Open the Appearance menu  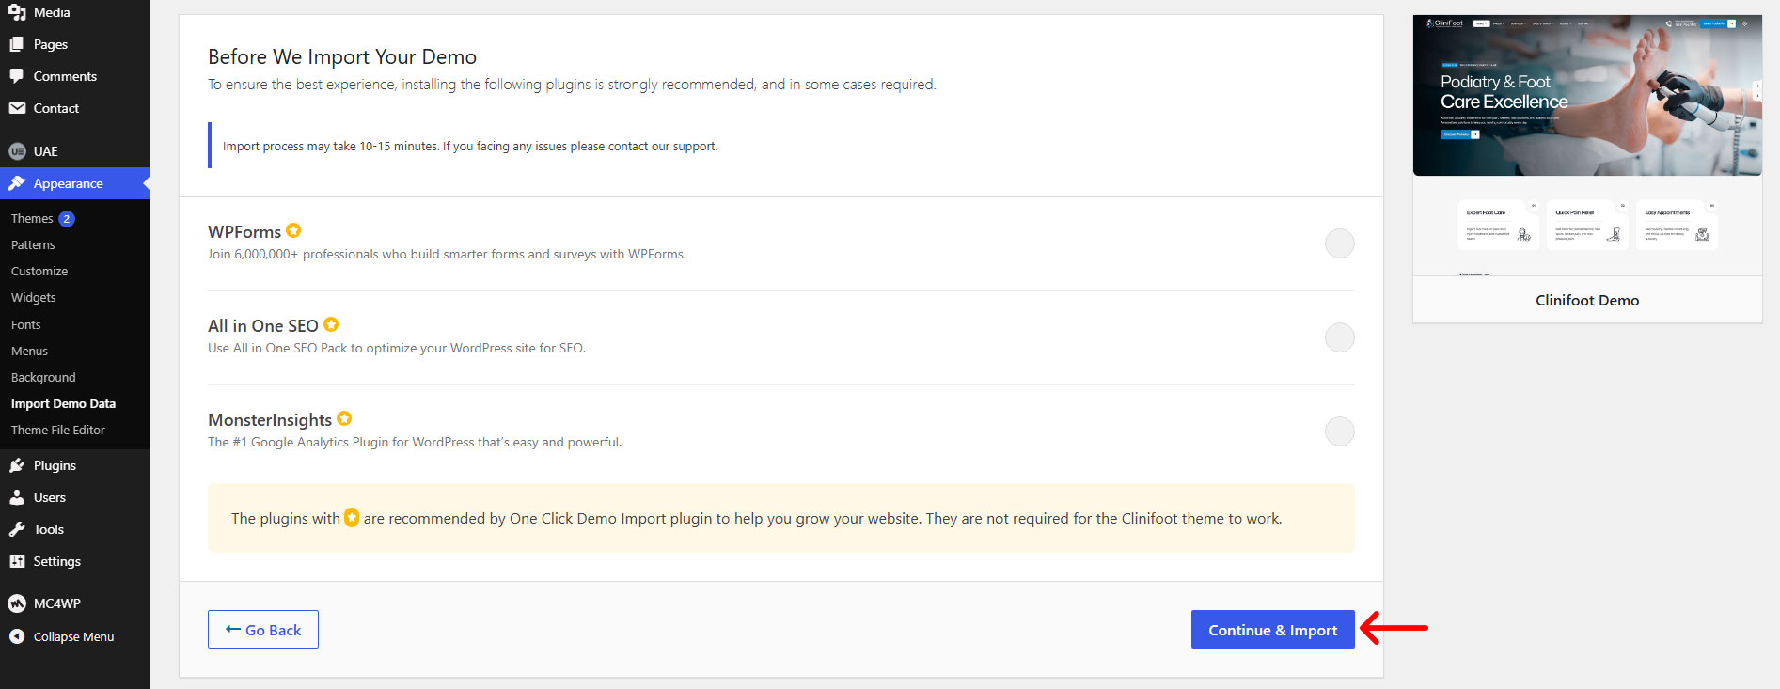click(x=75, y=183)
